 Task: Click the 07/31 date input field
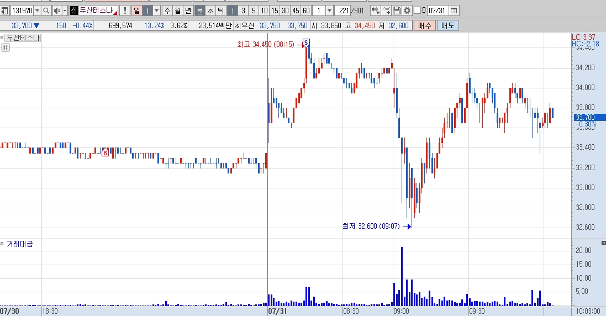coord(438,11)
